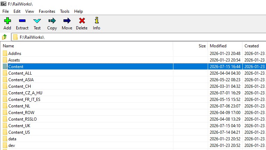
Task: Click the Copy toolbar icon
Action: pos(52,21)
